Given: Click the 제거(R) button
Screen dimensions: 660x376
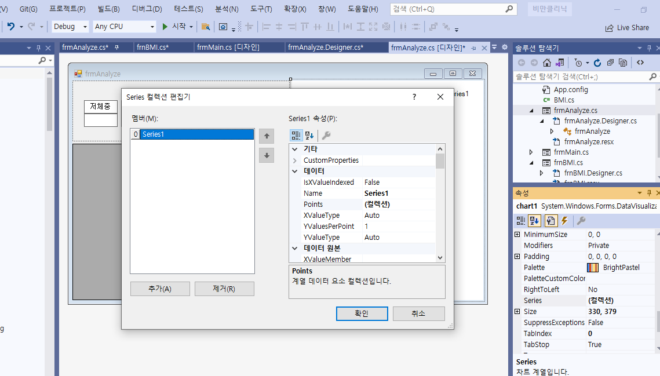Looking at the screenshot, I should (x=224, y=289).
